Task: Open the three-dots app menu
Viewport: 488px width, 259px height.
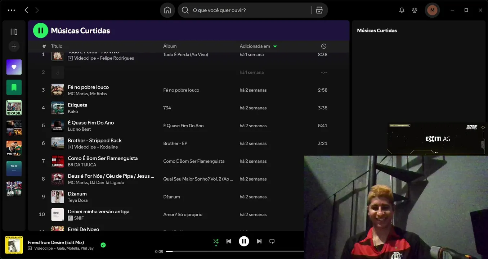Action: tap(12, 10)
